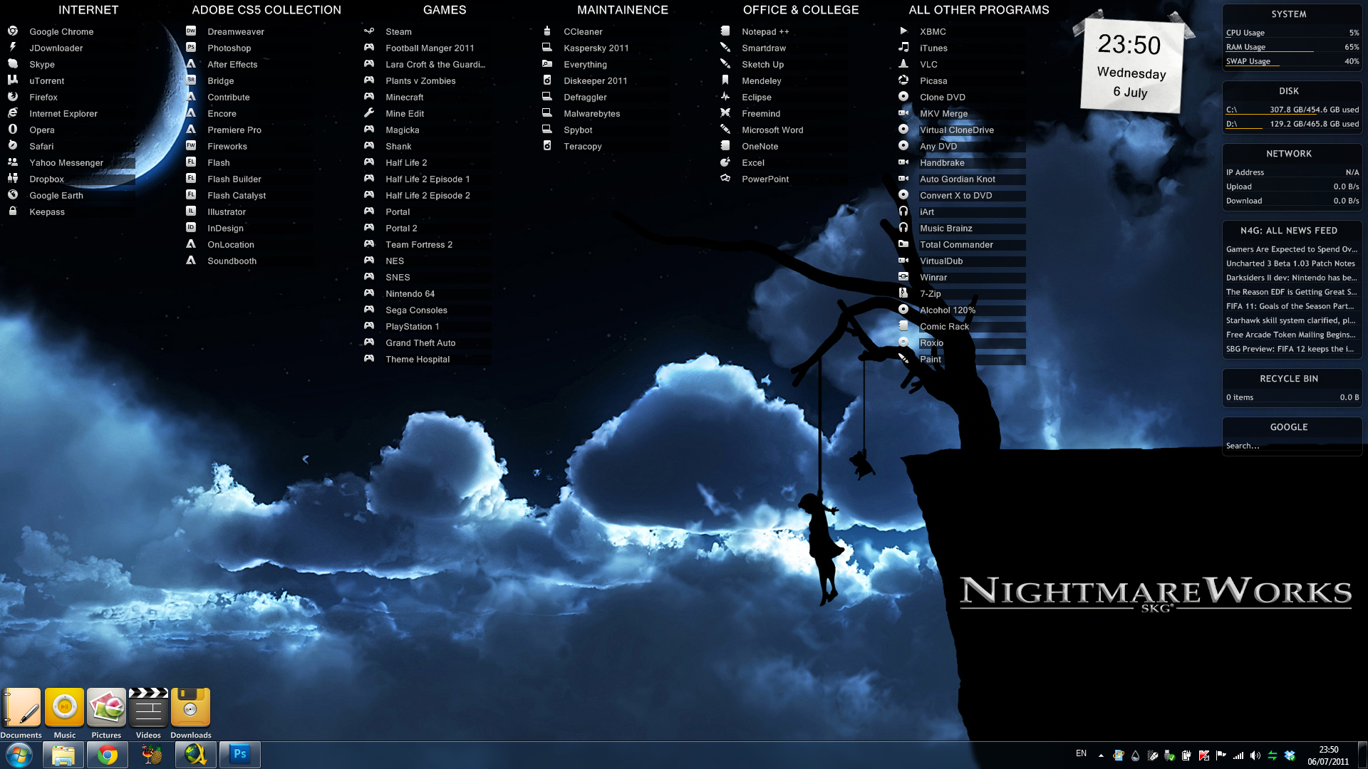Launch Soundbooth from Adobe list

[x=232, y=261]
